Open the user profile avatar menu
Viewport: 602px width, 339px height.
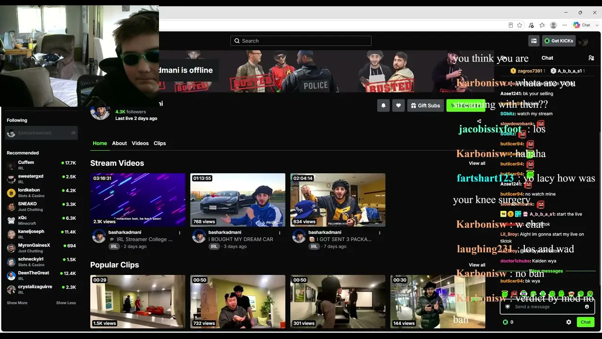pos(583,41)
